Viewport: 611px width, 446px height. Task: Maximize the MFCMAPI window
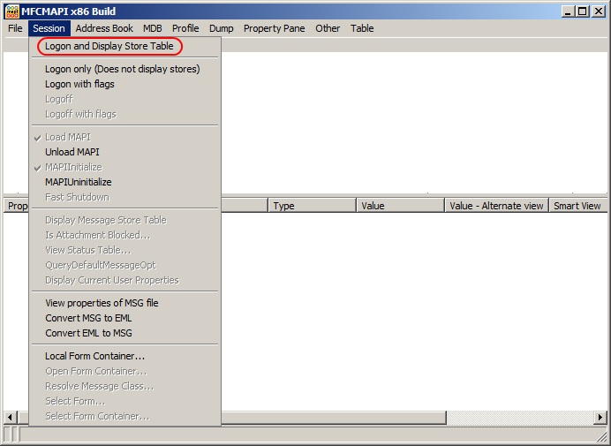click(583, 11)
